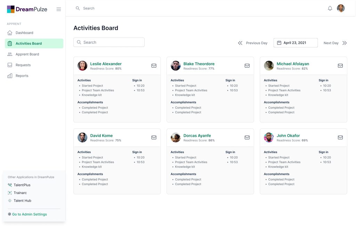The height and width of the screenshot is (227, 356).
Task: Click the envelope icon for Michael Afolayan
Action: click(x=340, y=66)
